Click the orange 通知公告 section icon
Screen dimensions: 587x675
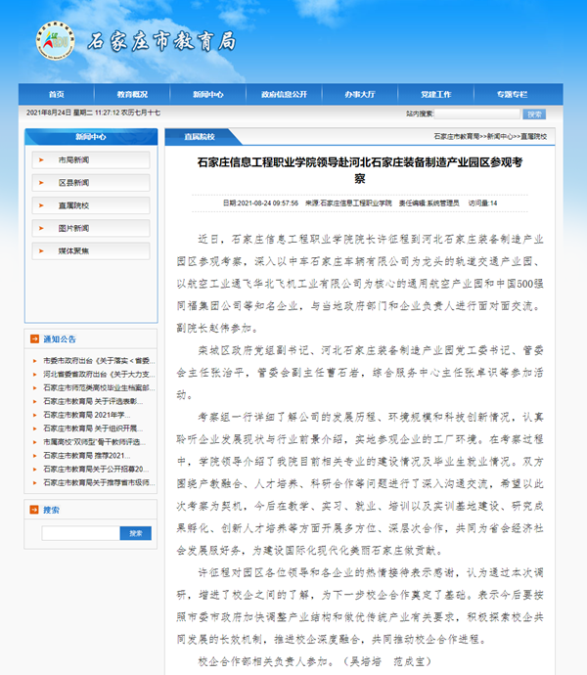click(35, 339)
